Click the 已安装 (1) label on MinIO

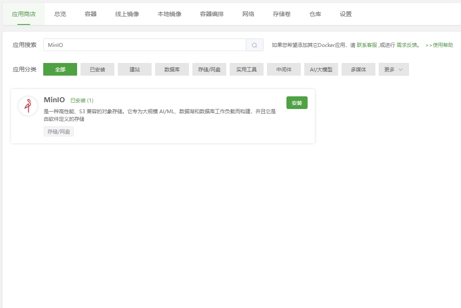click(x=82, y=101)
